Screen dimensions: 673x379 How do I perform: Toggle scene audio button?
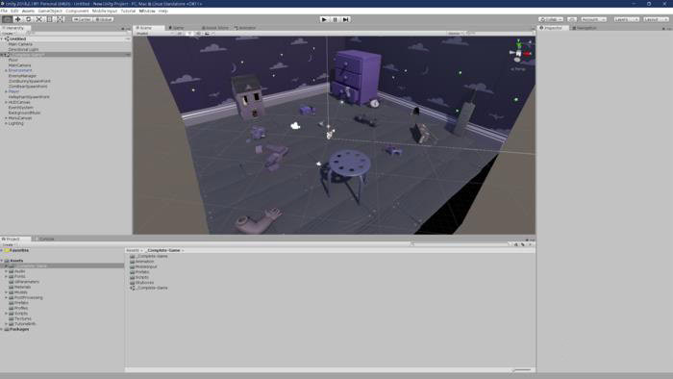point(198,33)
